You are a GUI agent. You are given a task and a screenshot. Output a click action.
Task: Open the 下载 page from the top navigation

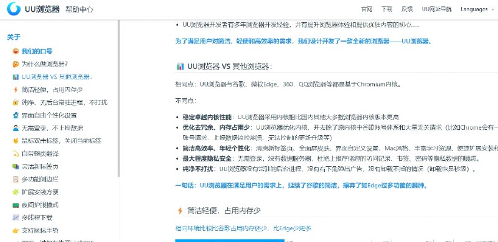click(x=387, y=9)
